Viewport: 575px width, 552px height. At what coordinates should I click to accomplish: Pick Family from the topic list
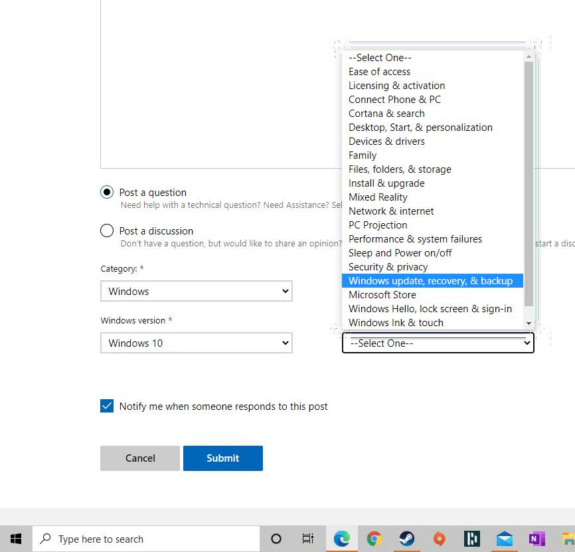tap(432, 155)
